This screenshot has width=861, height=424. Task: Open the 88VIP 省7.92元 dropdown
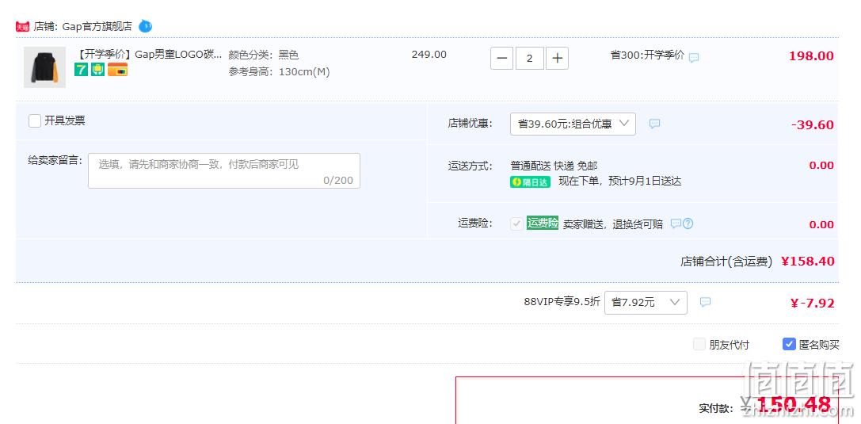tap(646, 303)
